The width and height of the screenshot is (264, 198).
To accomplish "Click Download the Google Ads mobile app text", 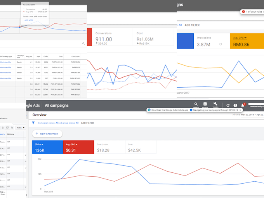I will tap(170, 110).
